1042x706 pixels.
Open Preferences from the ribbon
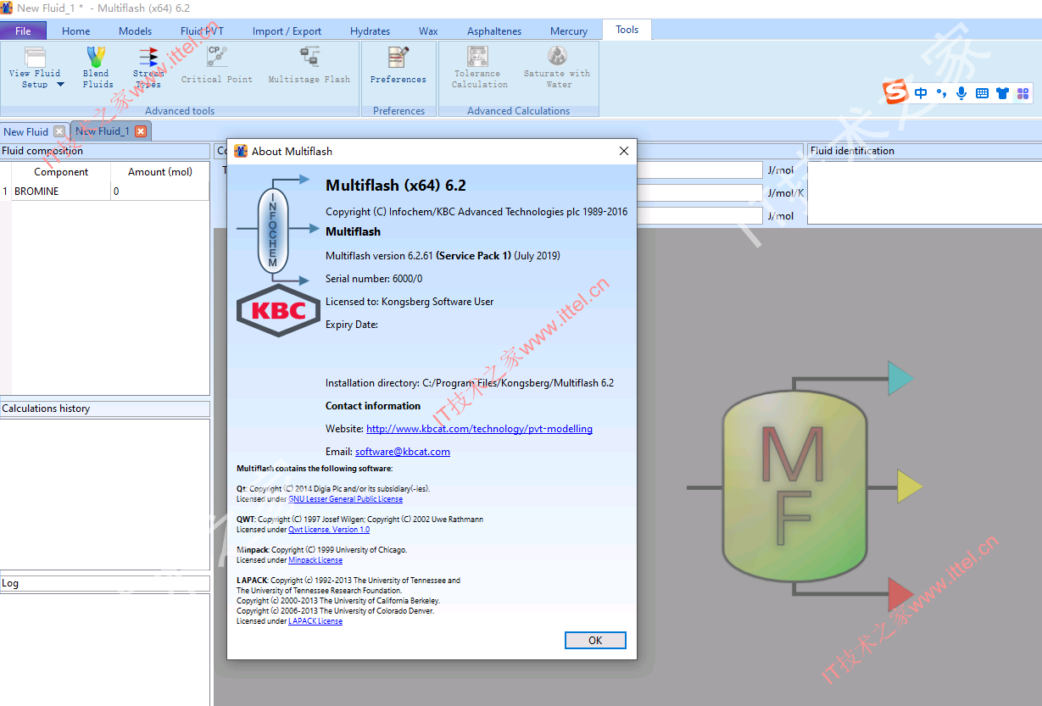pos(398,65)
